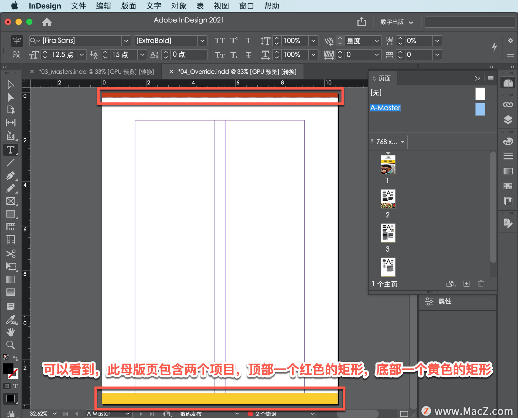Select the Selection tool arrow
Screen dimensions: 518x418
click(x=11, y=84)
